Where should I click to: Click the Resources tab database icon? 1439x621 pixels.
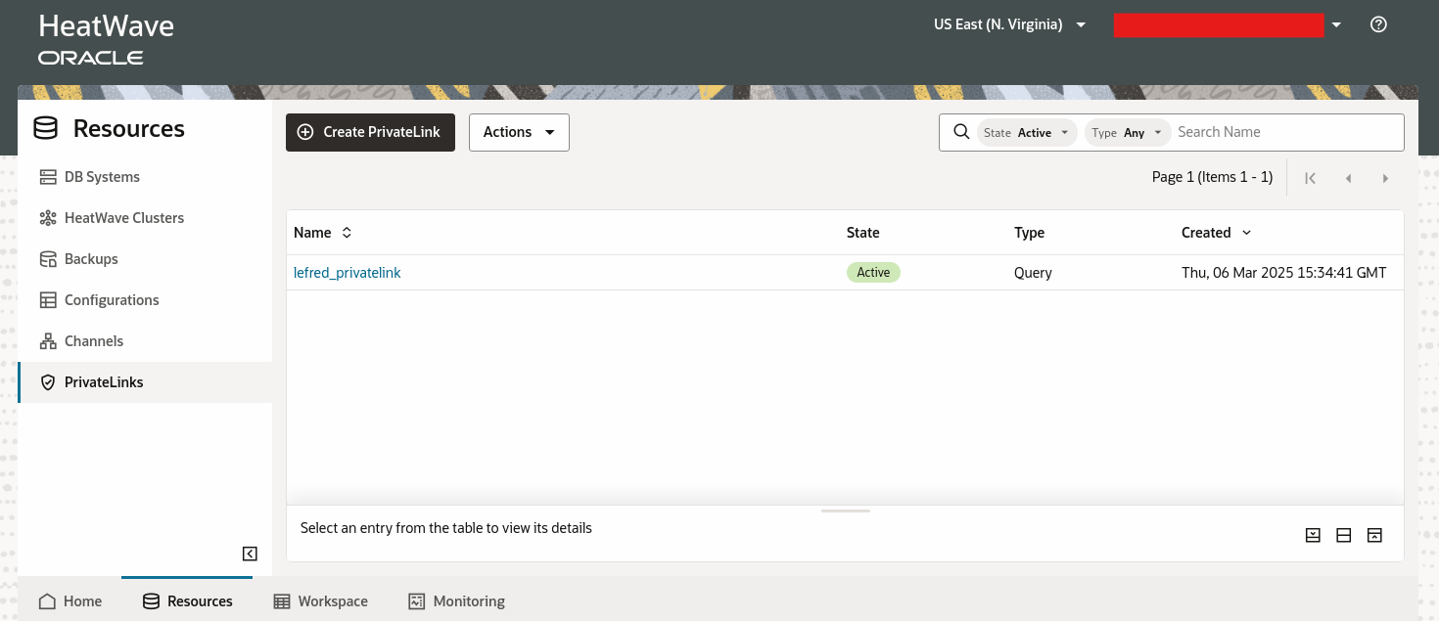(x=151, y=601)
